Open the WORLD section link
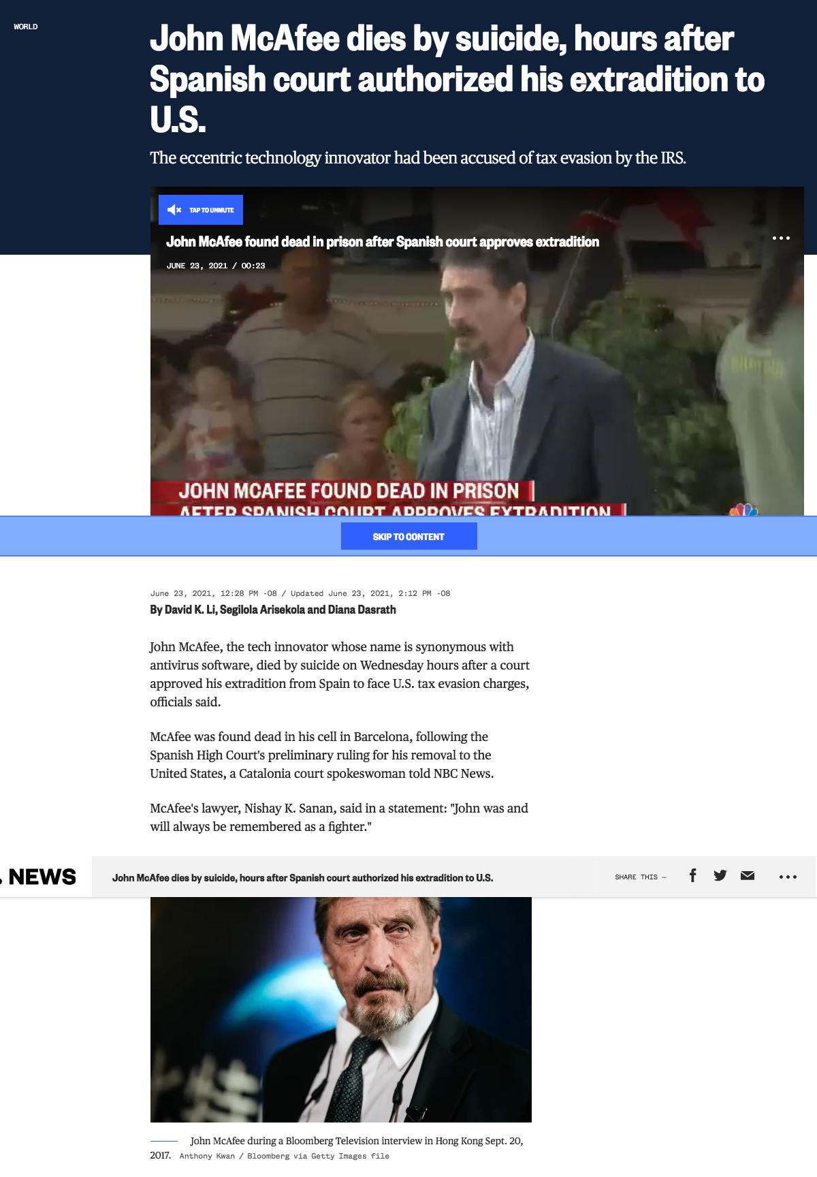The image size is (817, 1177). click(x=26, y=27)
